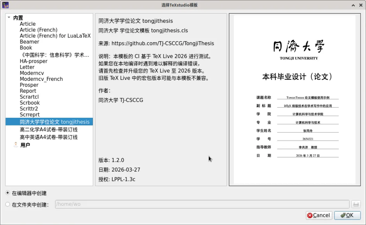Click the 选择TeXstudio模板 window title
This screenshot has width=366, height=225.
[x=180, y=5]
